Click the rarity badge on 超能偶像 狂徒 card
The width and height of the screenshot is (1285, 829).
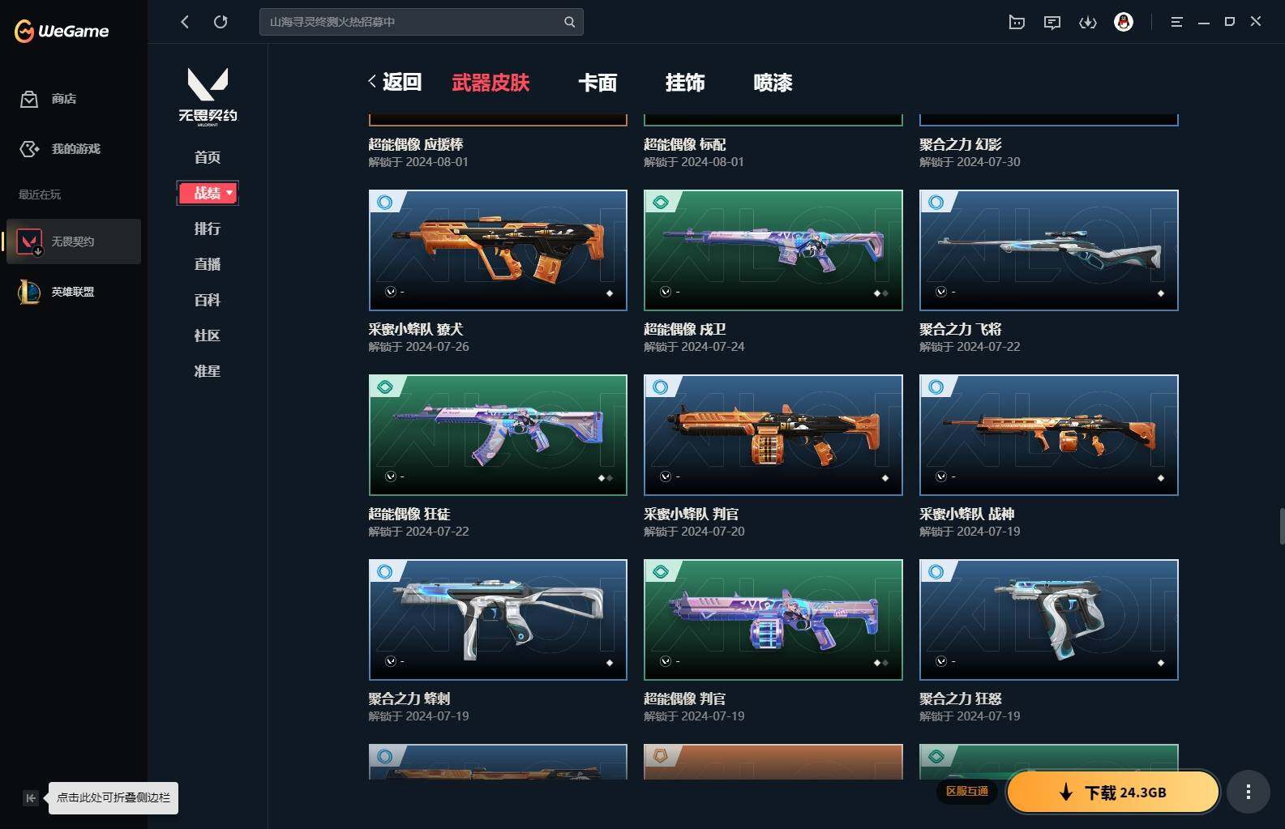pos(385,387)
